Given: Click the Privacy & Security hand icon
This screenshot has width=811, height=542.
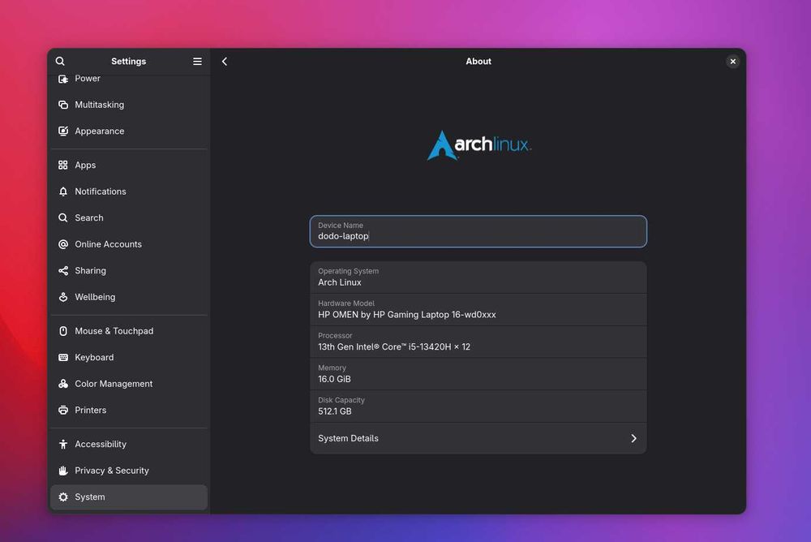Looking at the screenshot, I should 63,471.
